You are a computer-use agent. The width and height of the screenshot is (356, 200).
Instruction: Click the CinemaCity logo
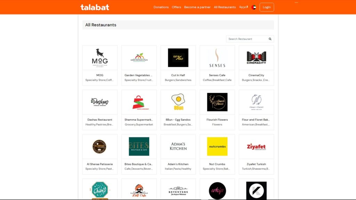256,58
